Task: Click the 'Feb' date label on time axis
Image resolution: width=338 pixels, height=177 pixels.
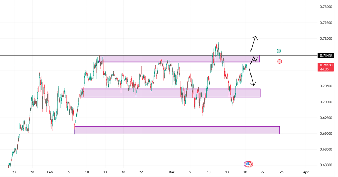Action: 50,172
